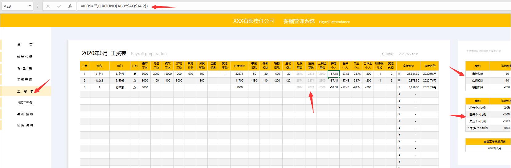Select cell with value 22971

tap(239, 74)
